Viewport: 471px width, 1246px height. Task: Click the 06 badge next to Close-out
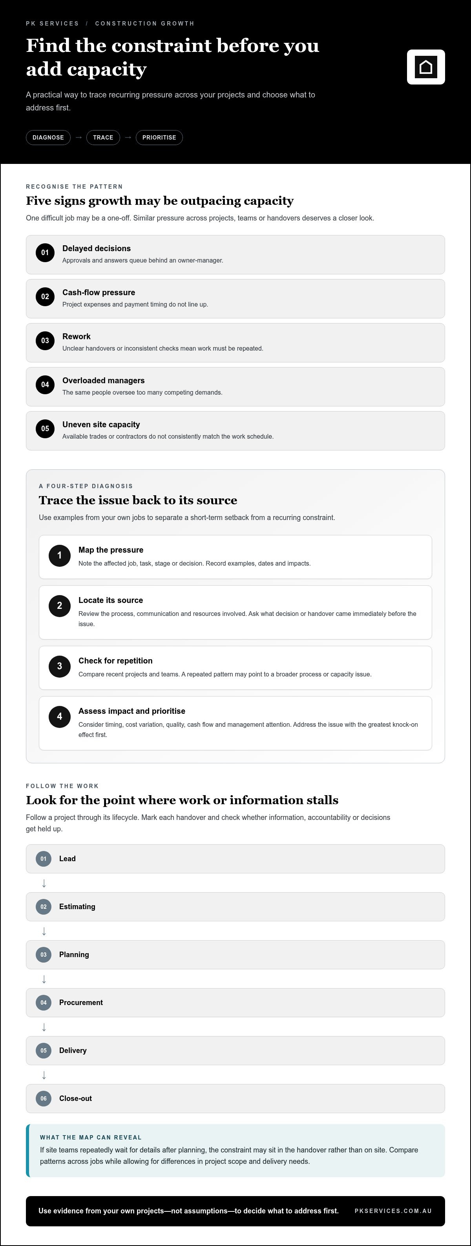point(44,1099)
